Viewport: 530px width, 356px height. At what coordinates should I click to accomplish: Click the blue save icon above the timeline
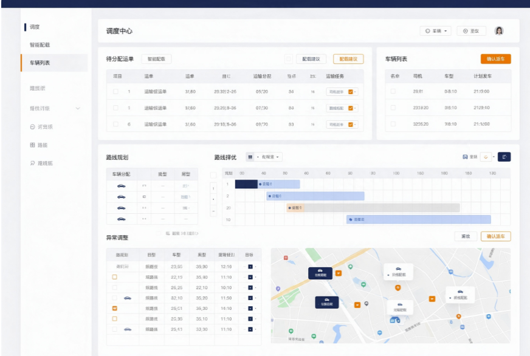[x=465, y=157]
